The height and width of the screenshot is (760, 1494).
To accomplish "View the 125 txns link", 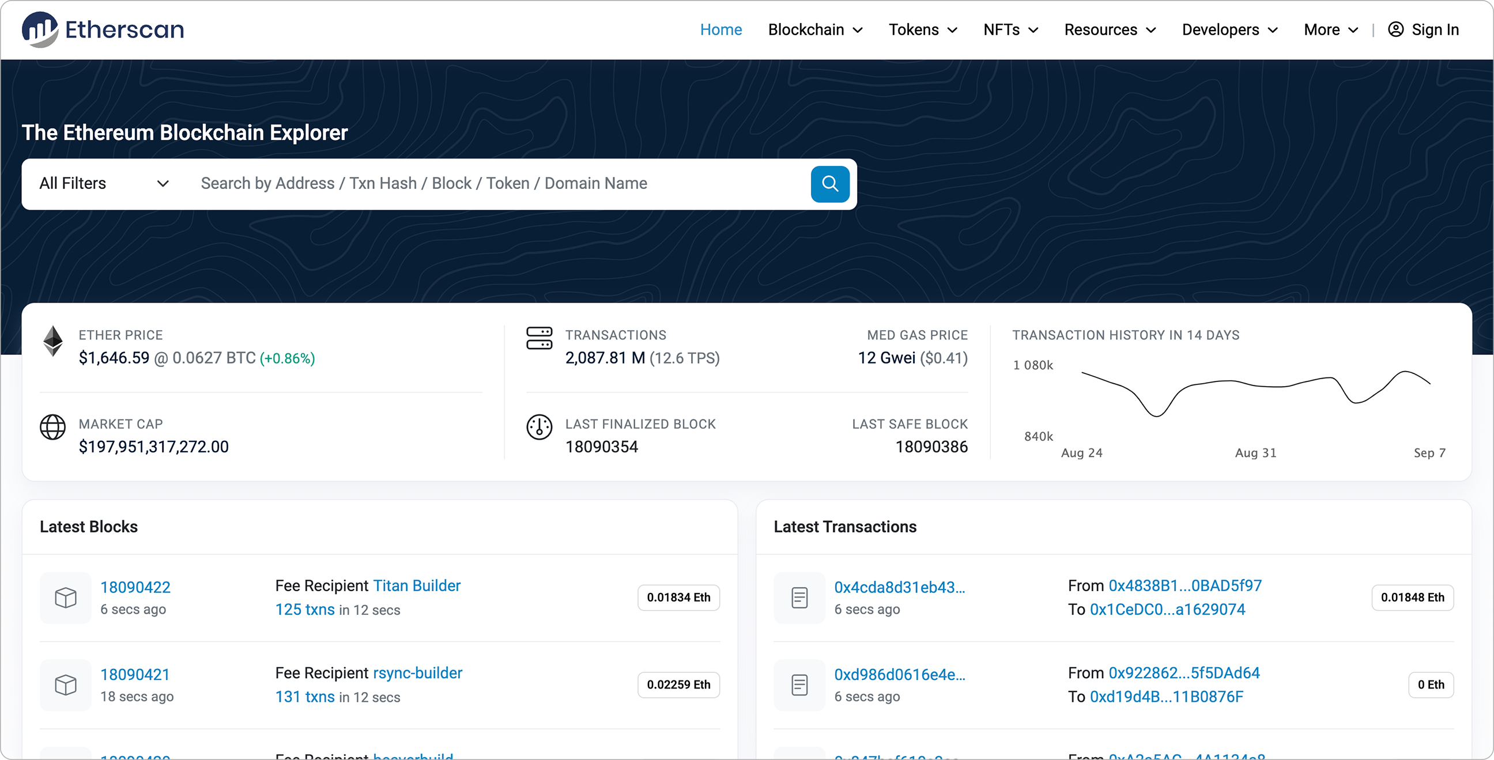I will pos(305,610).
